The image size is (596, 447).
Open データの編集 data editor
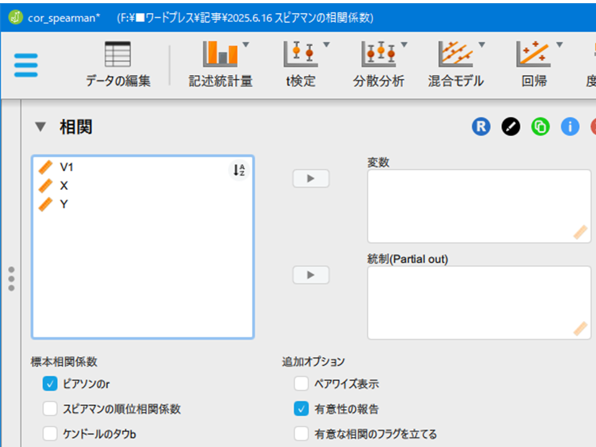[118, 64]
